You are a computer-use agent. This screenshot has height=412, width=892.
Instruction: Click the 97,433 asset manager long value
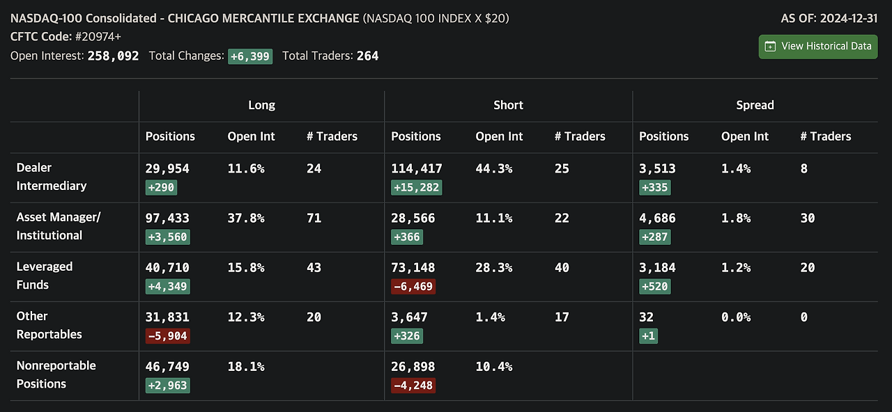point(167,218)
